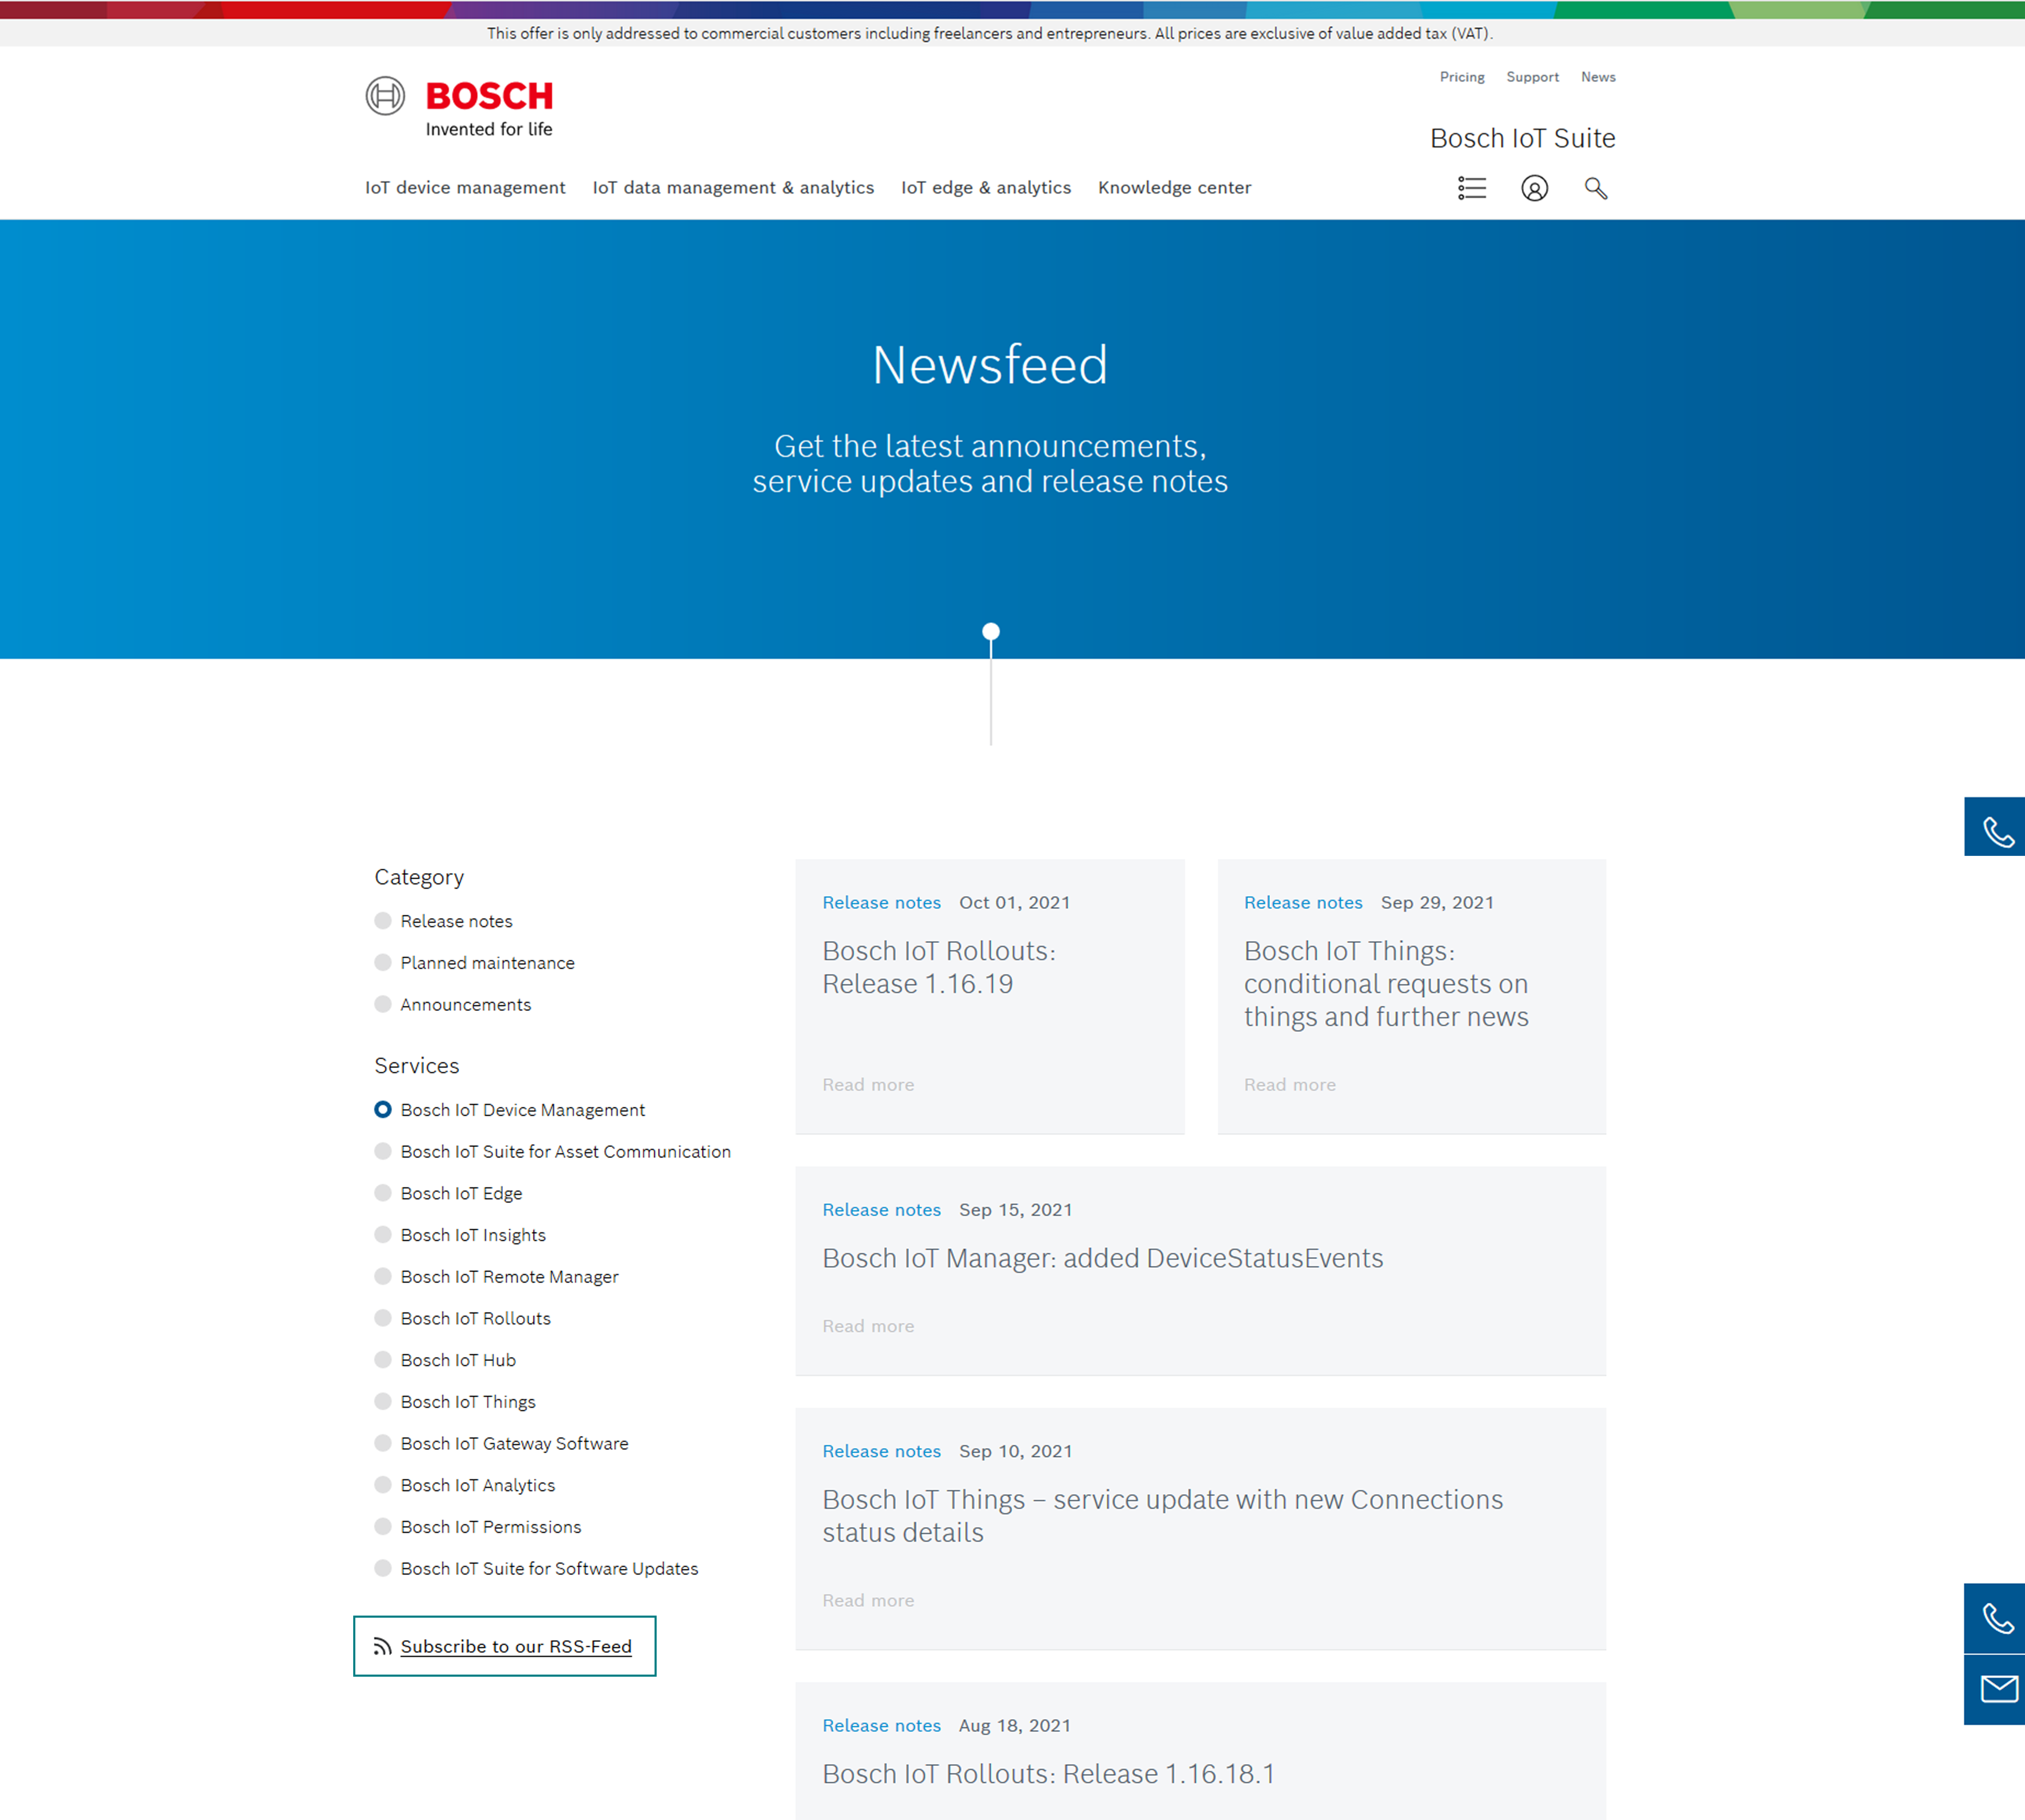Click Release notes tag on Sep 15 card
This screenshot has height=1820, width=2025.
pyautogui.click(x=882, y=1210)
